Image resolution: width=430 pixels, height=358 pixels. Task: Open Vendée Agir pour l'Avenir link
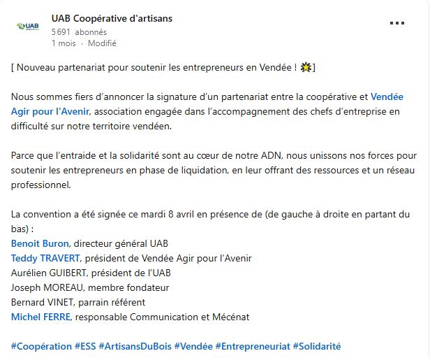pos(387,96)
